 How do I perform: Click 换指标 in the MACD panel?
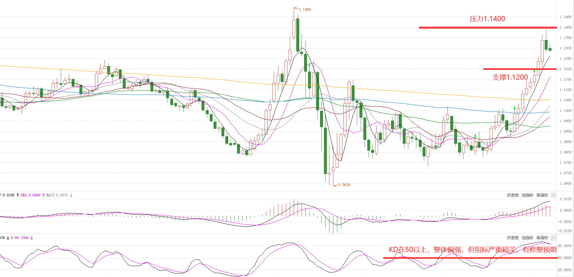(542, 195)
